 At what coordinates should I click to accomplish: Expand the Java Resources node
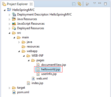(9, 19)
